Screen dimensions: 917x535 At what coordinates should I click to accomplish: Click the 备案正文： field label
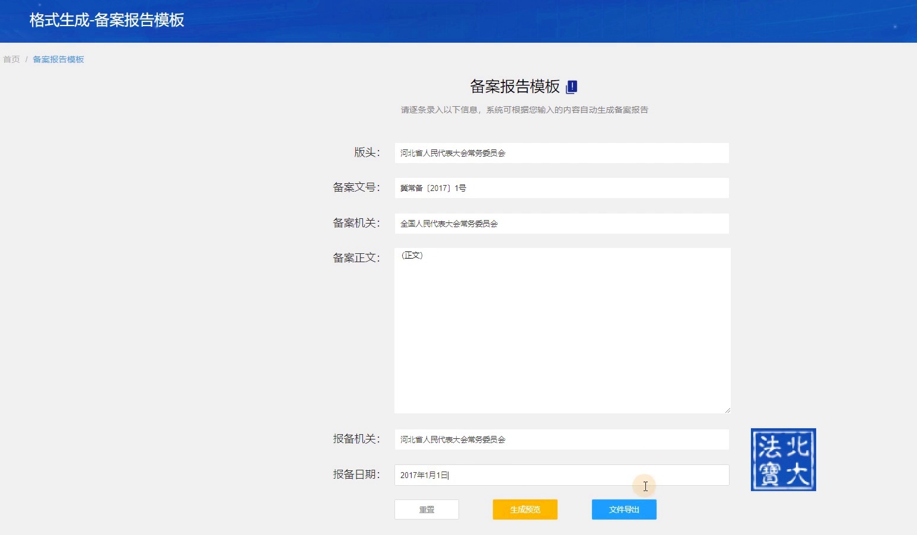click(x=356, y=258)
